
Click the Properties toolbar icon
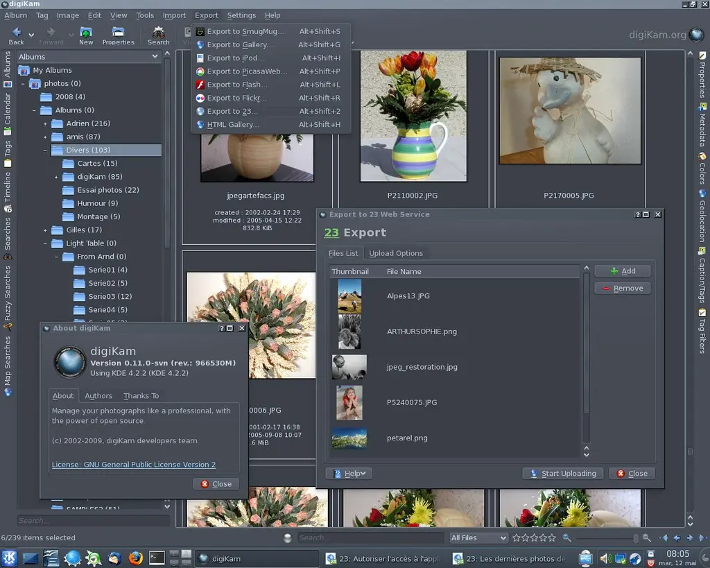(118, 33)
